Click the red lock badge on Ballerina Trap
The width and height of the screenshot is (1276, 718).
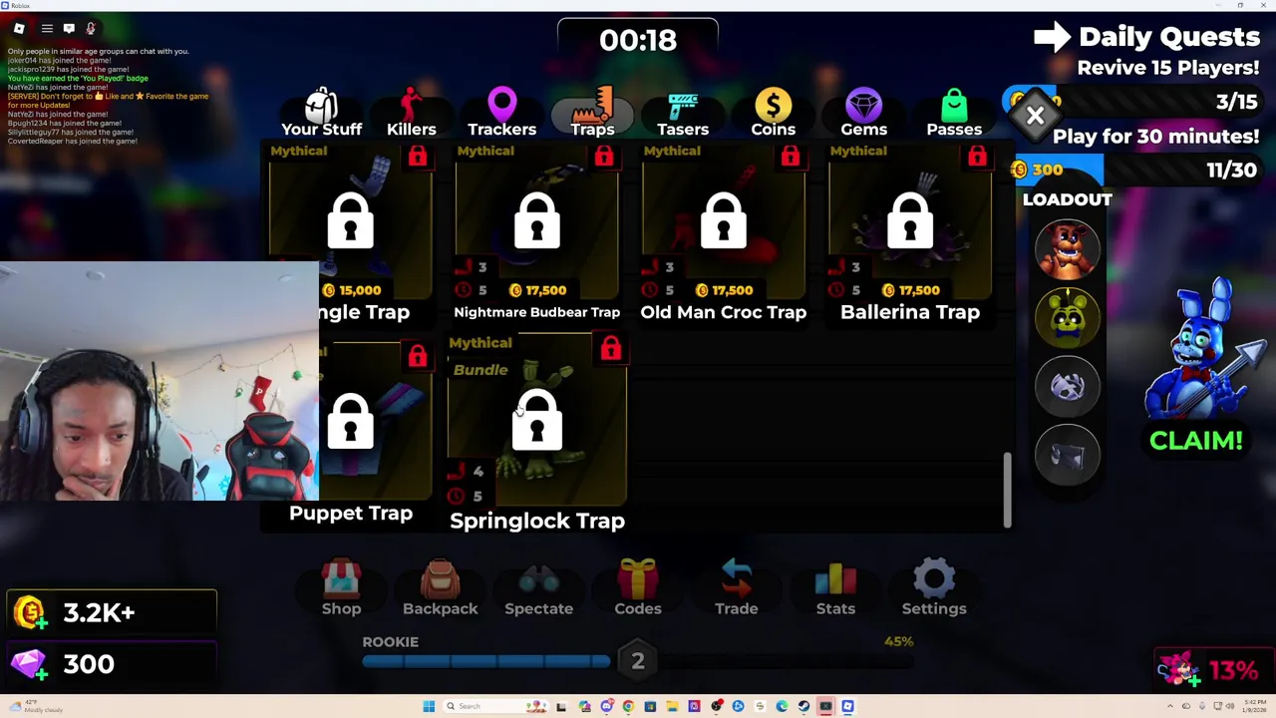pyautogui.click(x=977, y=157)
